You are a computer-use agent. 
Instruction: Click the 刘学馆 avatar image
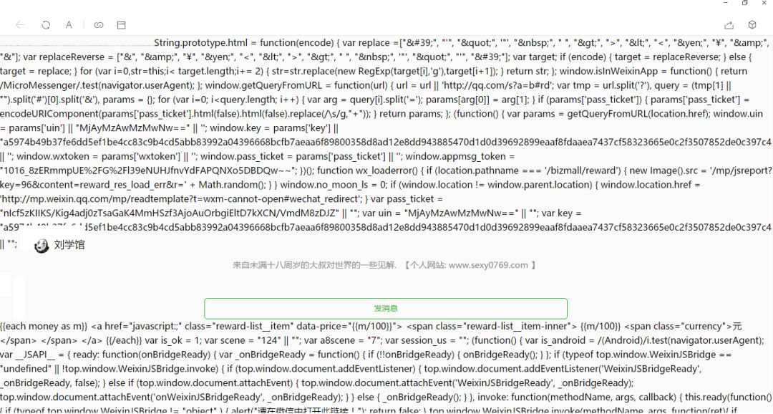pos(42,246)
